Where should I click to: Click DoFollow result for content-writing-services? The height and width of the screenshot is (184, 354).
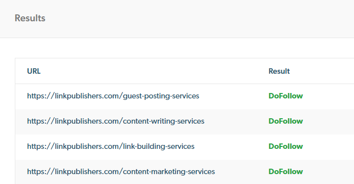(x=286, y=121)
